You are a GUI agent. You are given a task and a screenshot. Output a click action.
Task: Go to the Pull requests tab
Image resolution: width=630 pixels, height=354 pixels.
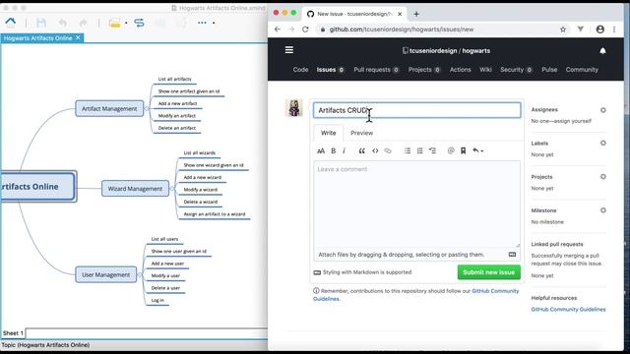coord(376,70)
